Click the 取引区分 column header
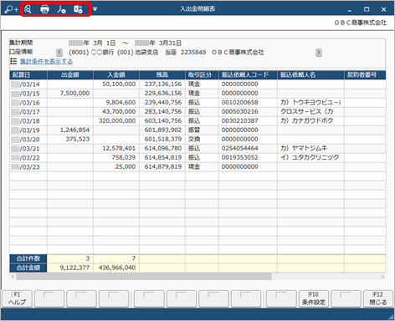 click(x=202, y=75)
